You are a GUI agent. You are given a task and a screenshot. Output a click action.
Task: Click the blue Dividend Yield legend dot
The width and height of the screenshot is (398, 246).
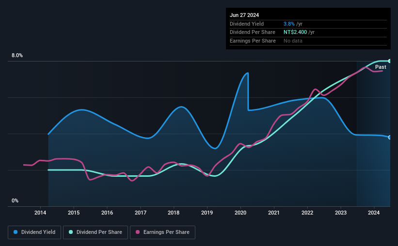pos(16,232)
